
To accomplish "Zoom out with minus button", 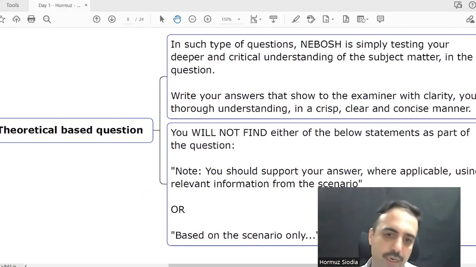I will pos(192,19).
